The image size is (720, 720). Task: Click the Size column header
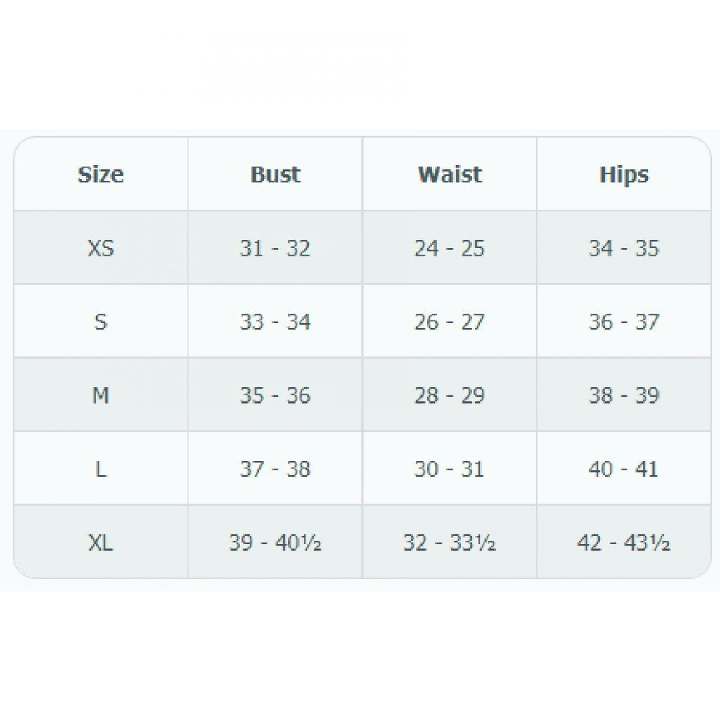coord(101,174)
